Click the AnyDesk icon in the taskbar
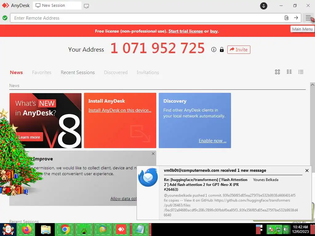The image size is (315, 236). pyautogui.click(x=121, y=229)
